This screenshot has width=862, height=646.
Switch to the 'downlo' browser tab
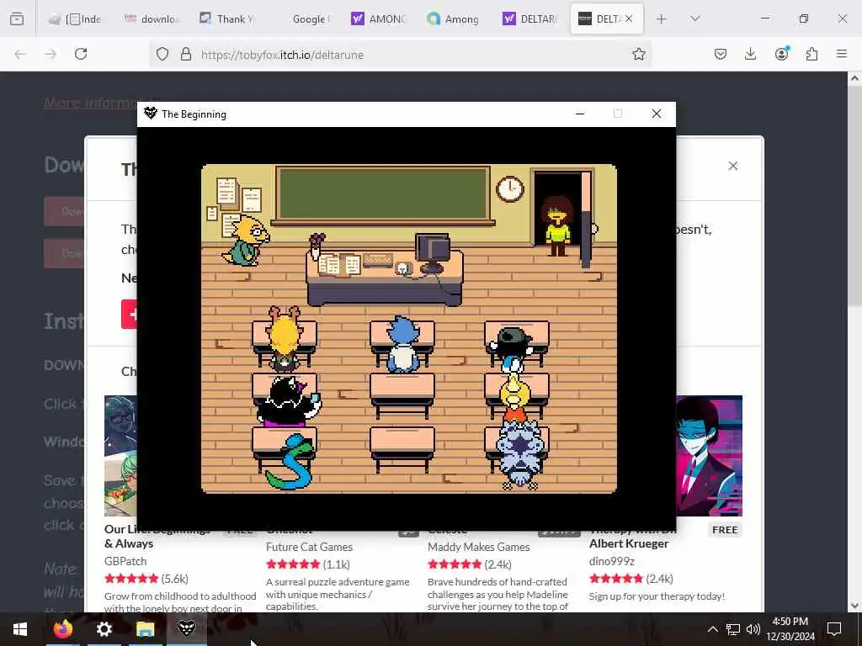click(x=152, y=19)
